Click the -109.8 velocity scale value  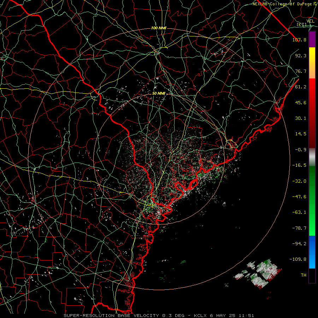point(298,259)
